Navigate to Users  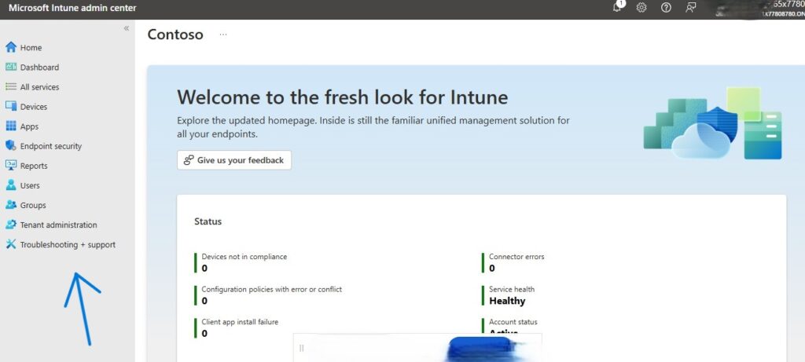[x=30, y=185]
